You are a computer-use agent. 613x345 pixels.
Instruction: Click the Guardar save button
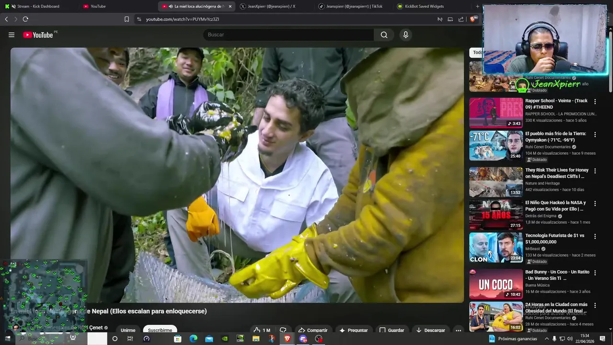392,330
